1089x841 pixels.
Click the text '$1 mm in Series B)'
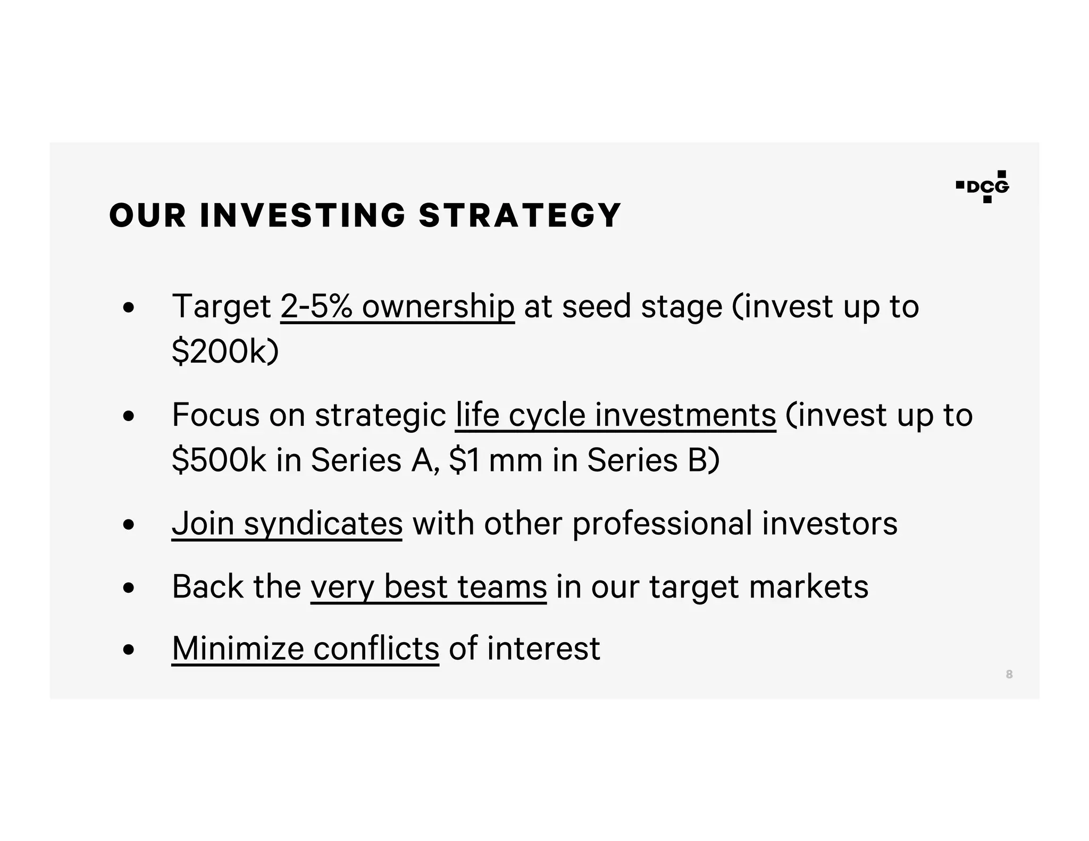tap(584, 460)
